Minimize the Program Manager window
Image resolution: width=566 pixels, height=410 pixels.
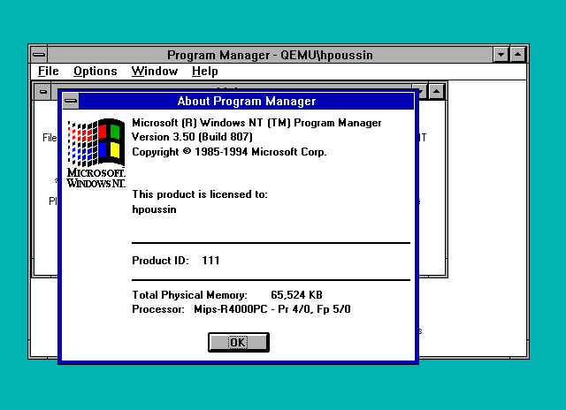point(501,55)
